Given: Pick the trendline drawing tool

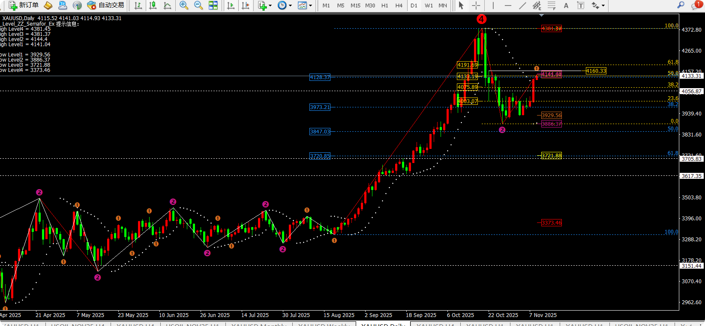Looking at the screenshot, I should click(x=522, y=6).
